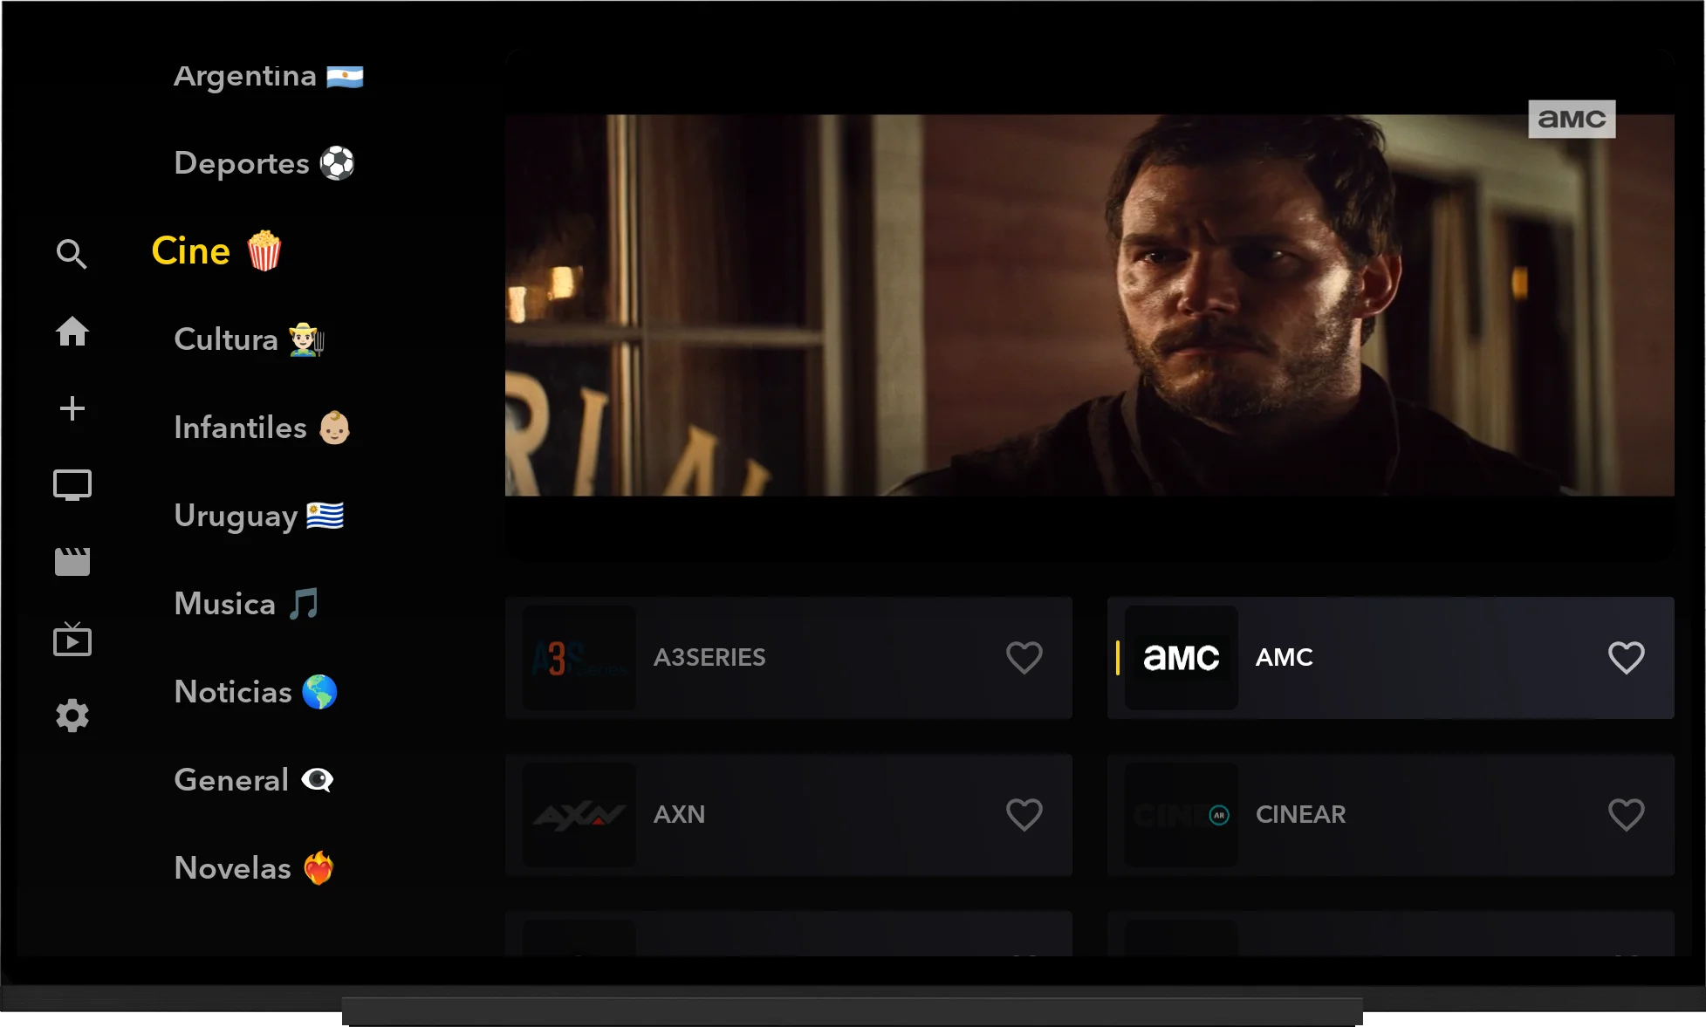Open the settings gear icon
Screen dimensions: 1706x1027
click(72, 715)
